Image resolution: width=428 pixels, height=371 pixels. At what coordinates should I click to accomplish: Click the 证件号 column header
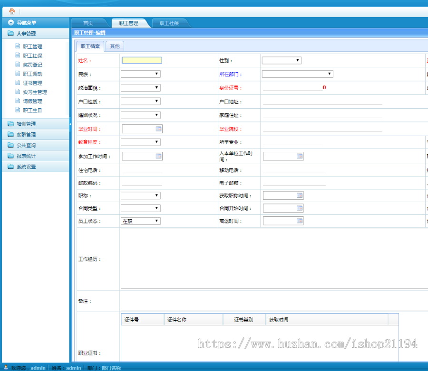143,319
